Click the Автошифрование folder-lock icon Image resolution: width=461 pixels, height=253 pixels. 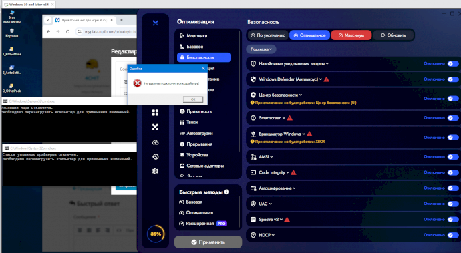253,188
